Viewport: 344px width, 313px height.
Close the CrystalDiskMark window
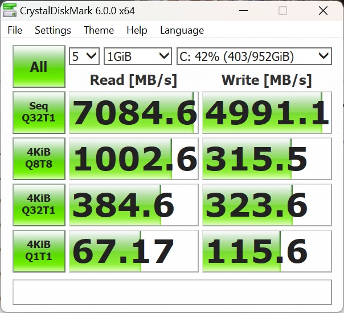(323, 10)
